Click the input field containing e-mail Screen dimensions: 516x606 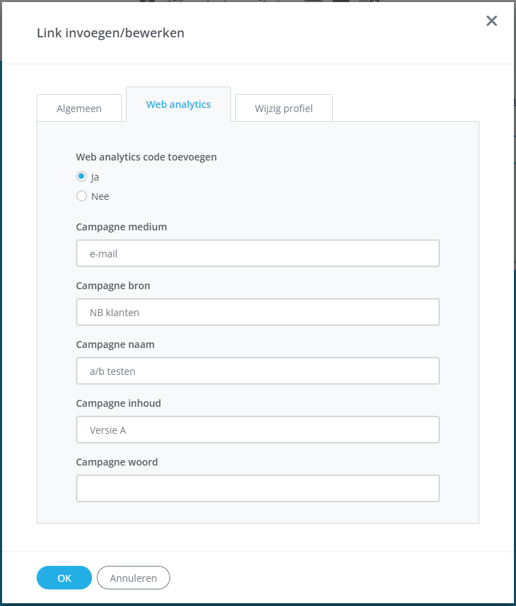click(258, 253)
